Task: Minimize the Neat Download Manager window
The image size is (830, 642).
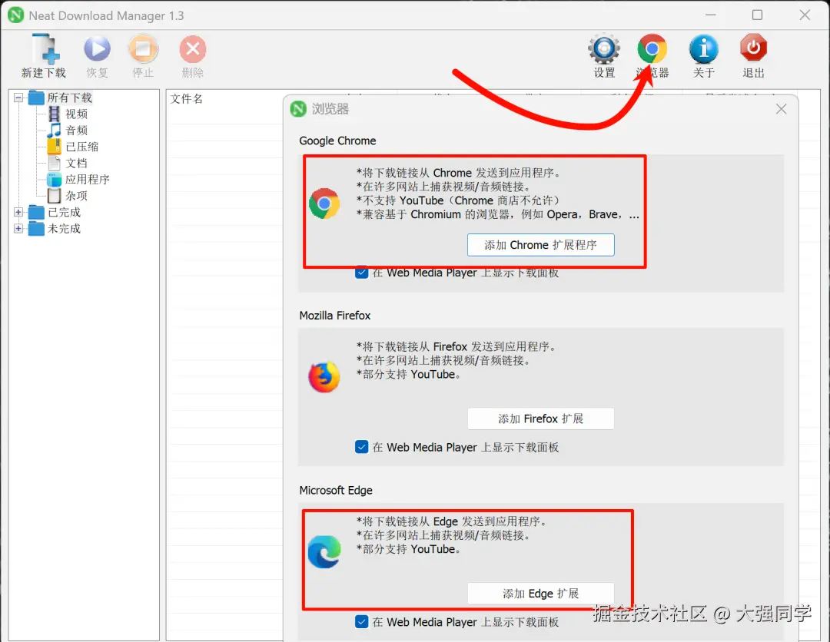Action: (710, 15)
